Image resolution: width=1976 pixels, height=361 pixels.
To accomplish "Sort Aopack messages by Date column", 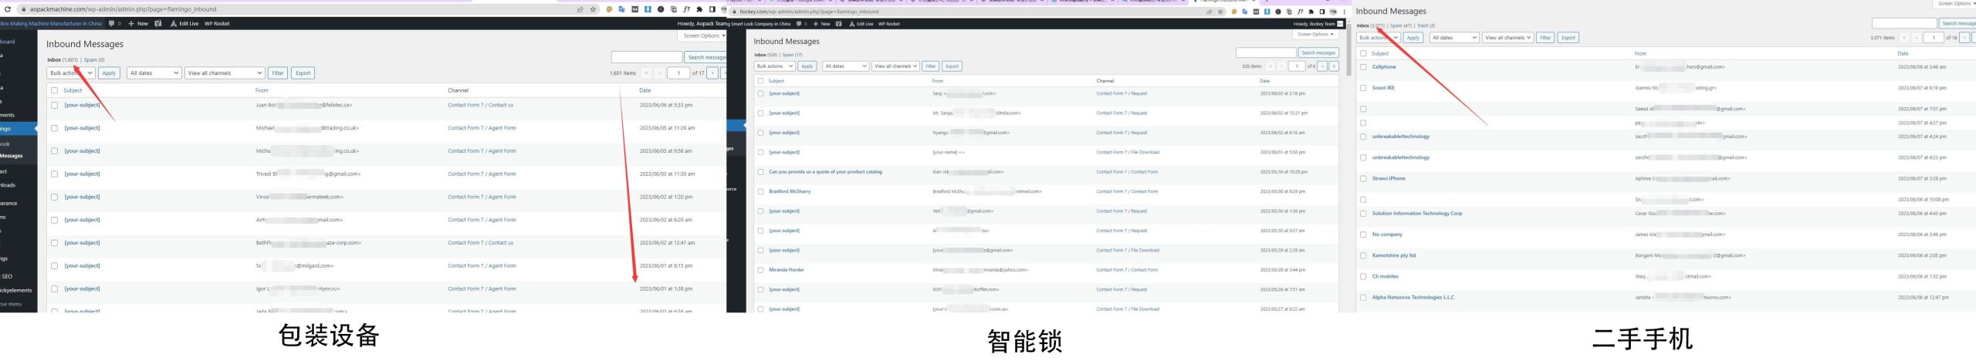I will coord(645,90).
